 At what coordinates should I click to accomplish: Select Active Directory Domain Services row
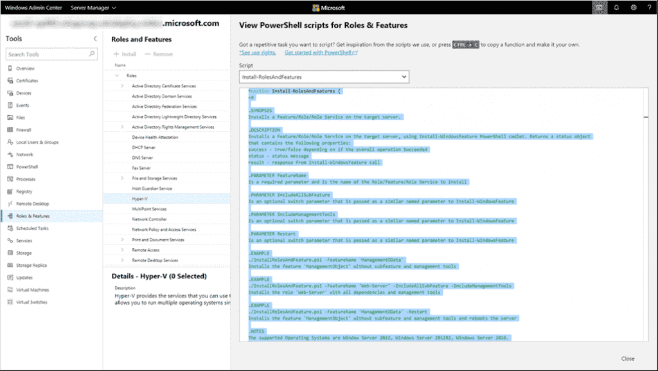pos(166,96)
